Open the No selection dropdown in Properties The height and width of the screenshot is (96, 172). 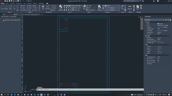coord(154,20)
